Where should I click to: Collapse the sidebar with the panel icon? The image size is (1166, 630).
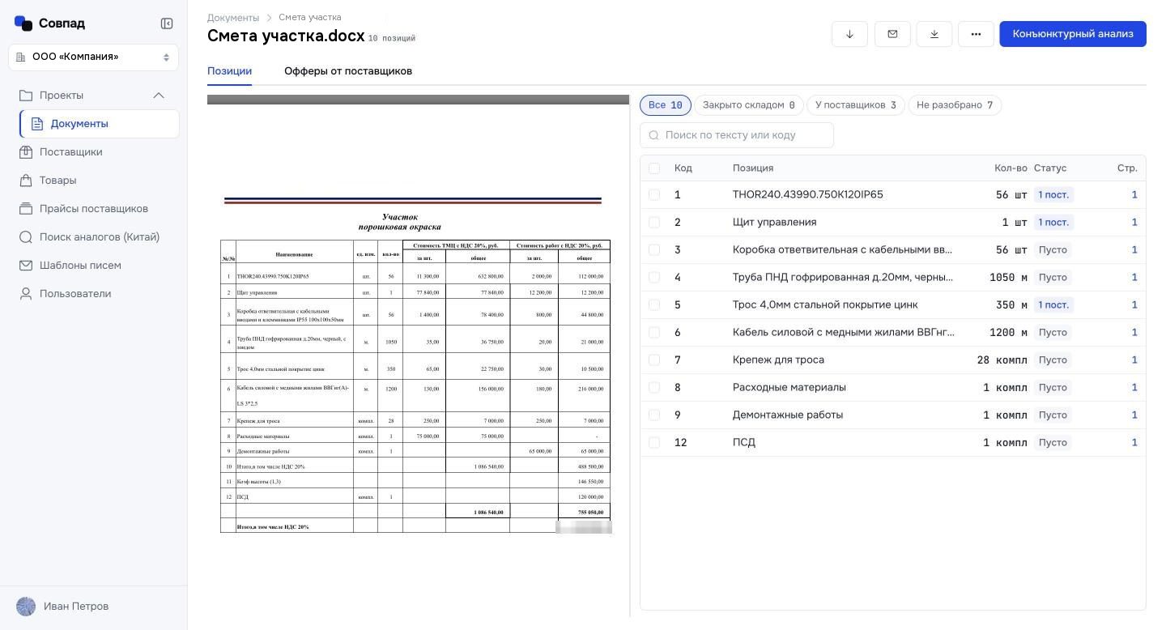(x=167, y=23)
